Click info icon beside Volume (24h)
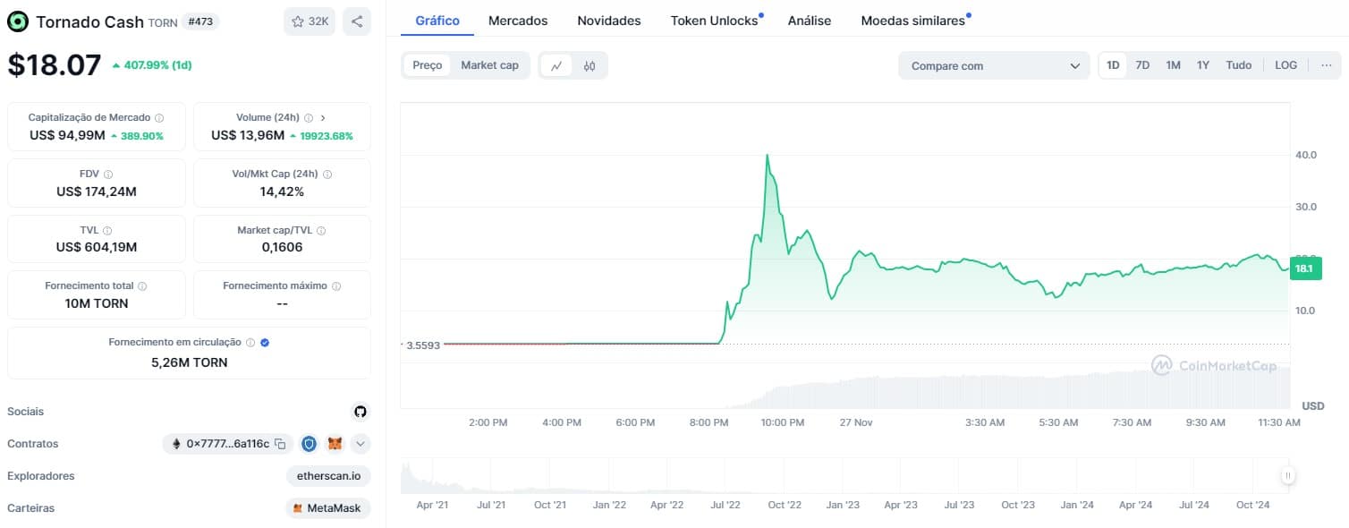The image size is (1349, 528). tap(309, 117)
